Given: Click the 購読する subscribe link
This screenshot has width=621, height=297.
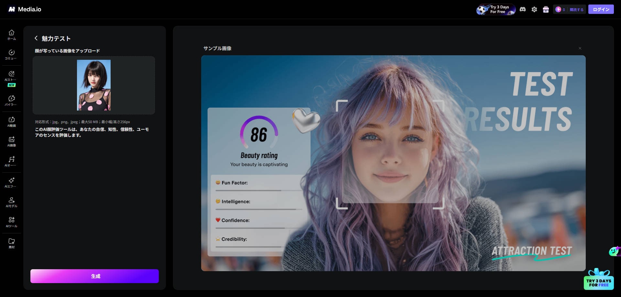Looking at the screenshot, I should coord(576,10).
